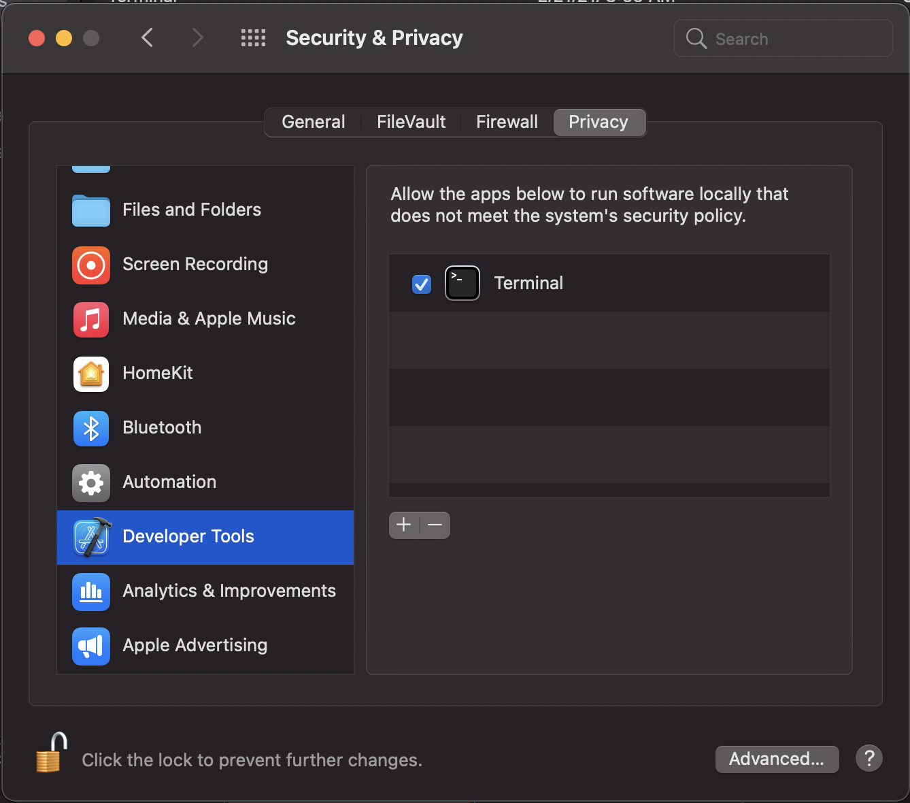The image size is (910, 803).
Task: Click the padlock to prevent further changes
Action: click(x=52, y=753)
